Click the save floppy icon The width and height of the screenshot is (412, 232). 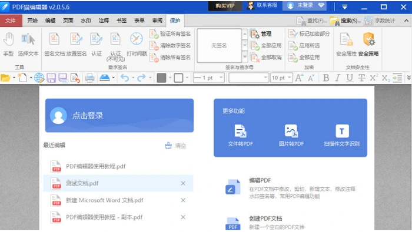[x=51, y=78]
